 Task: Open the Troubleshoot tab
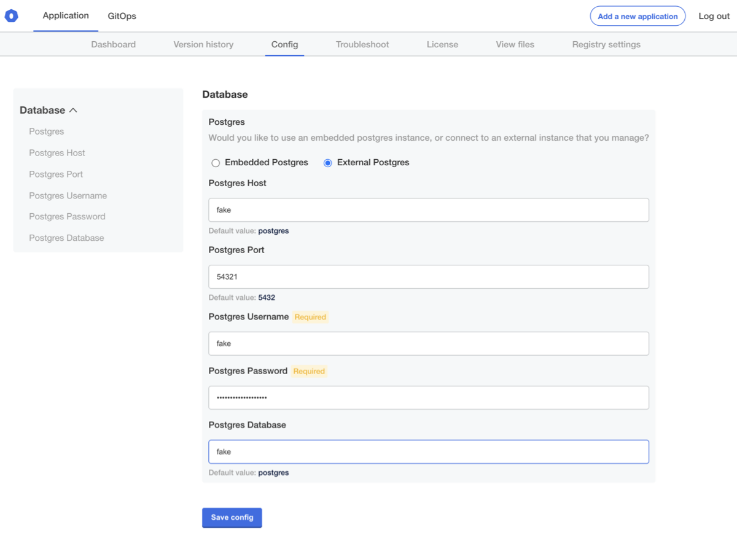(362, 44)
